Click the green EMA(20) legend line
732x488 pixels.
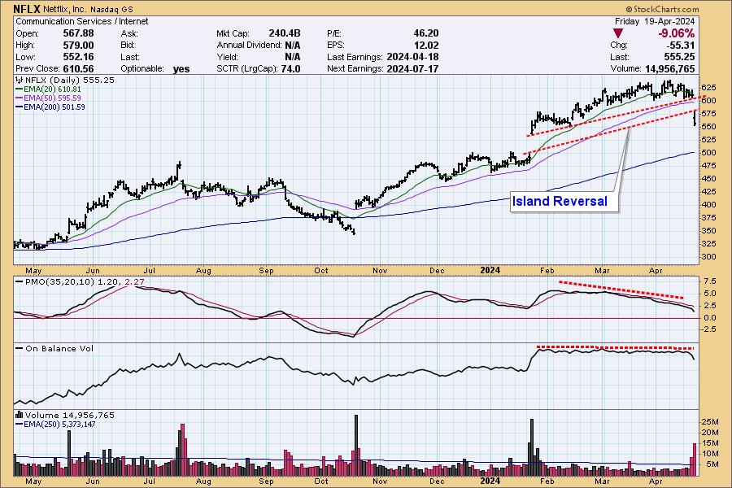(19, 89)
